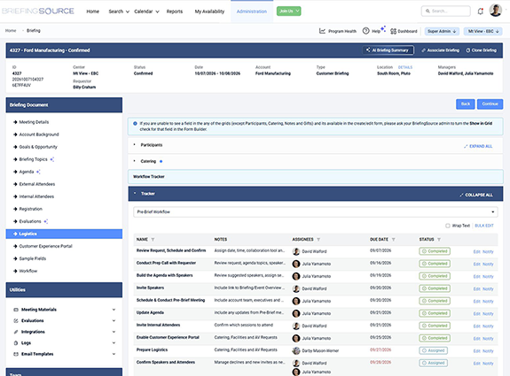Screen dimensions: 510x376
Task: Click the top Search input field
Action: pyautogui.click(x=446, y=11)
